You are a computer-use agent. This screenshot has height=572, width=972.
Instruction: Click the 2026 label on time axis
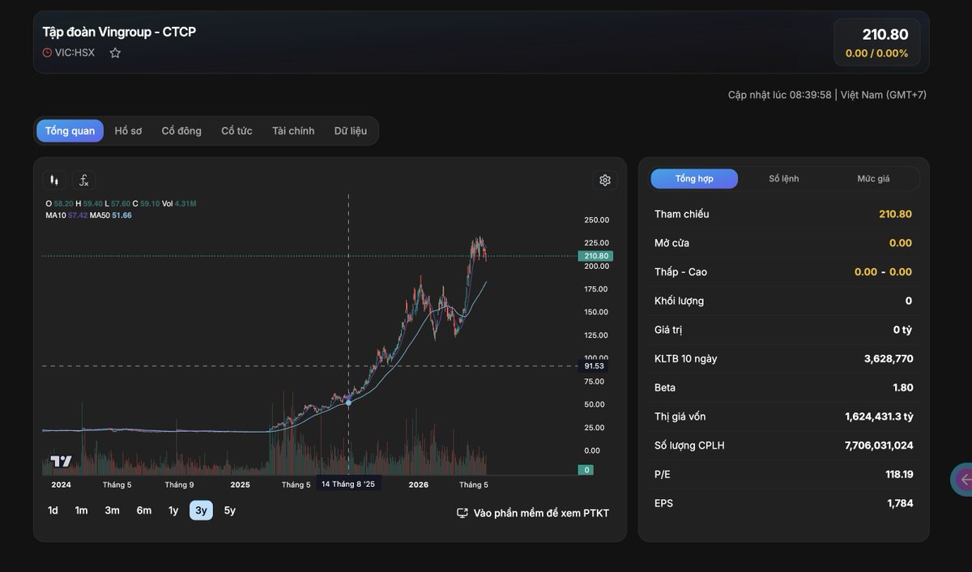point(418,484)
